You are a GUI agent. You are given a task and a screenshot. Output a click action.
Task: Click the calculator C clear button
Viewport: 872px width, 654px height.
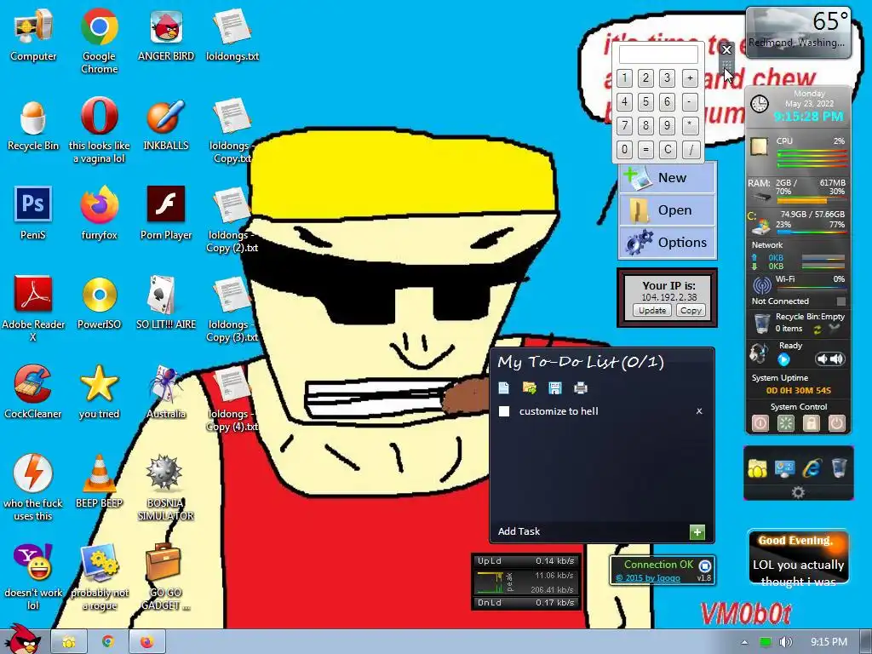tap(668, 149)
